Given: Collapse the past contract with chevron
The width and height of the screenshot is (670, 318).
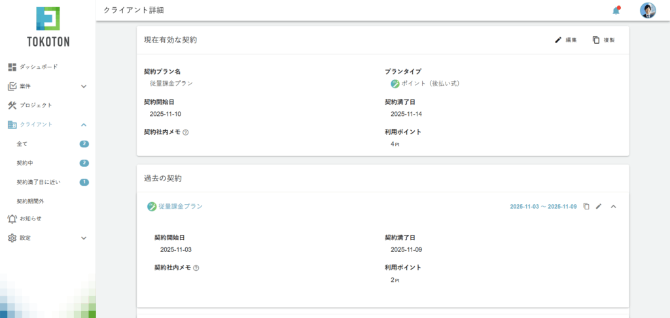Looking at the screenshot, I should 614,206.
